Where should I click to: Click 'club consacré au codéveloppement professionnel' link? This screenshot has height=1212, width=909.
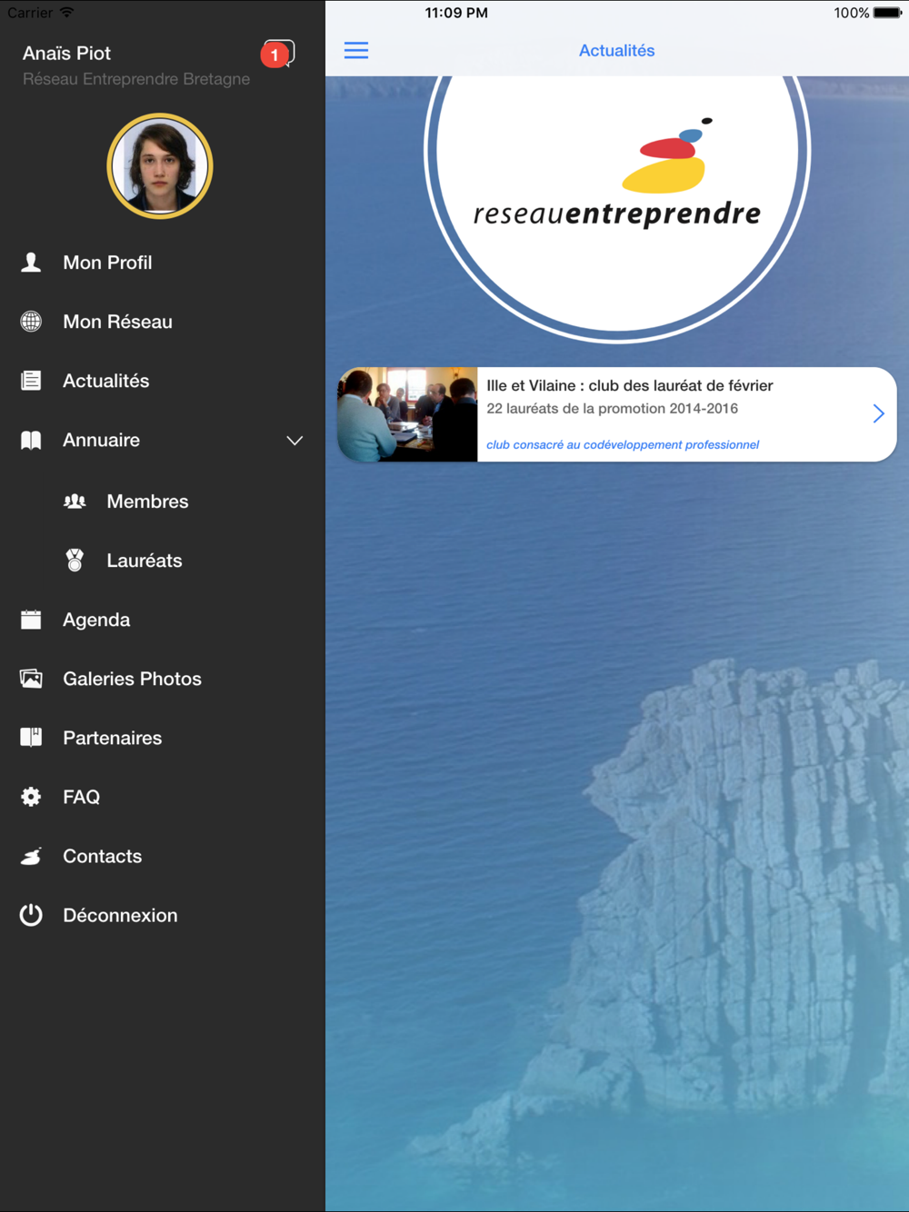[623, 444]
